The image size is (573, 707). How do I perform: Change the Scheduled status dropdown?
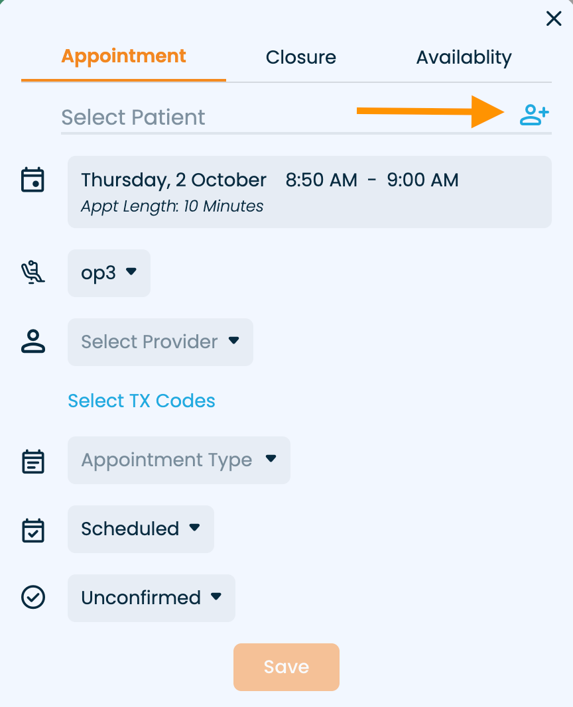click(x=141, y=529)
